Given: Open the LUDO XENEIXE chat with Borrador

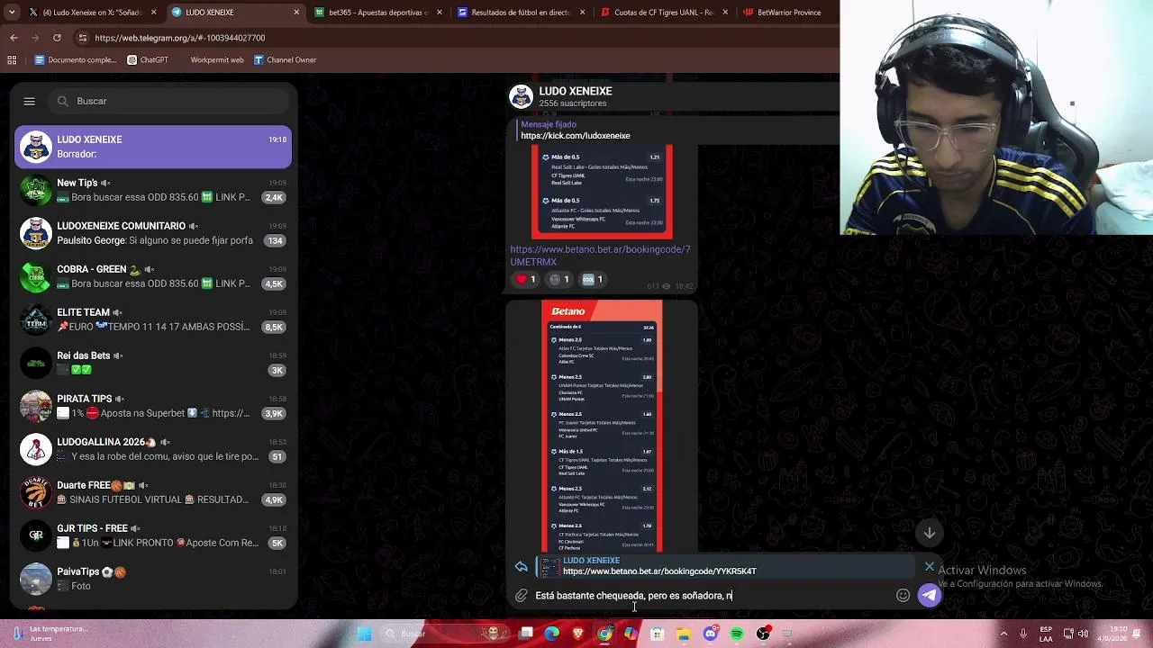Looking at the screenshot, I should click(153, 147).
